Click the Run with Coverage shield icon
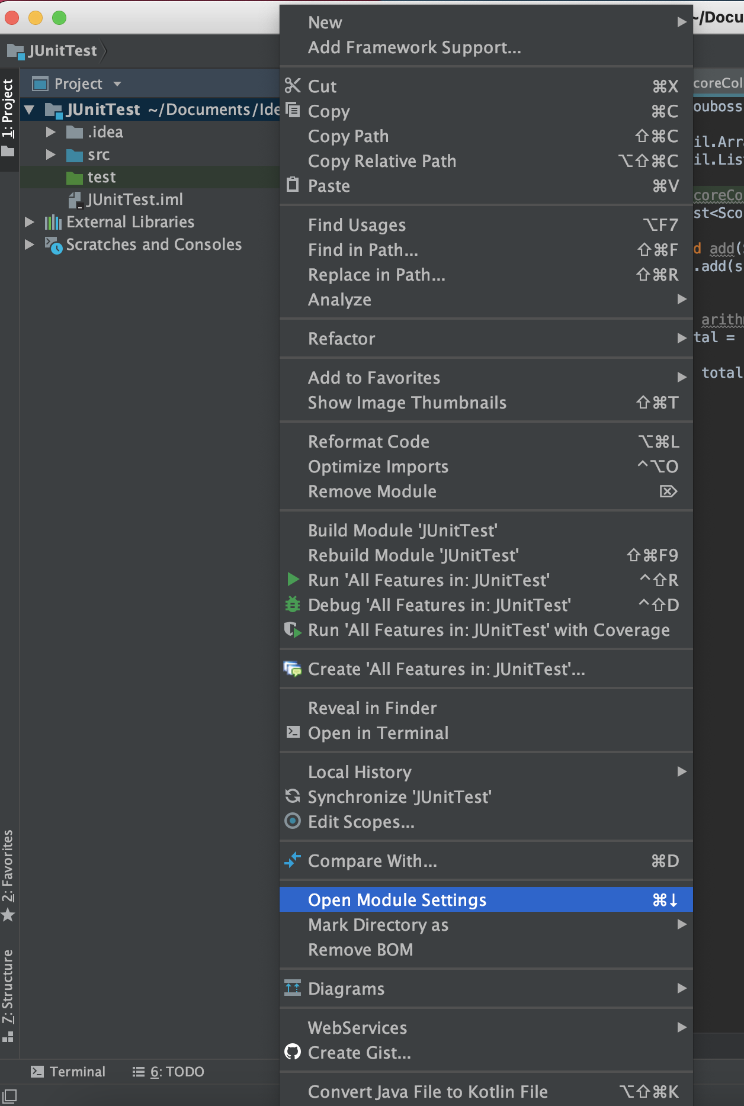744x1106 pixels. pyautogui.click(x=293, y=629)
